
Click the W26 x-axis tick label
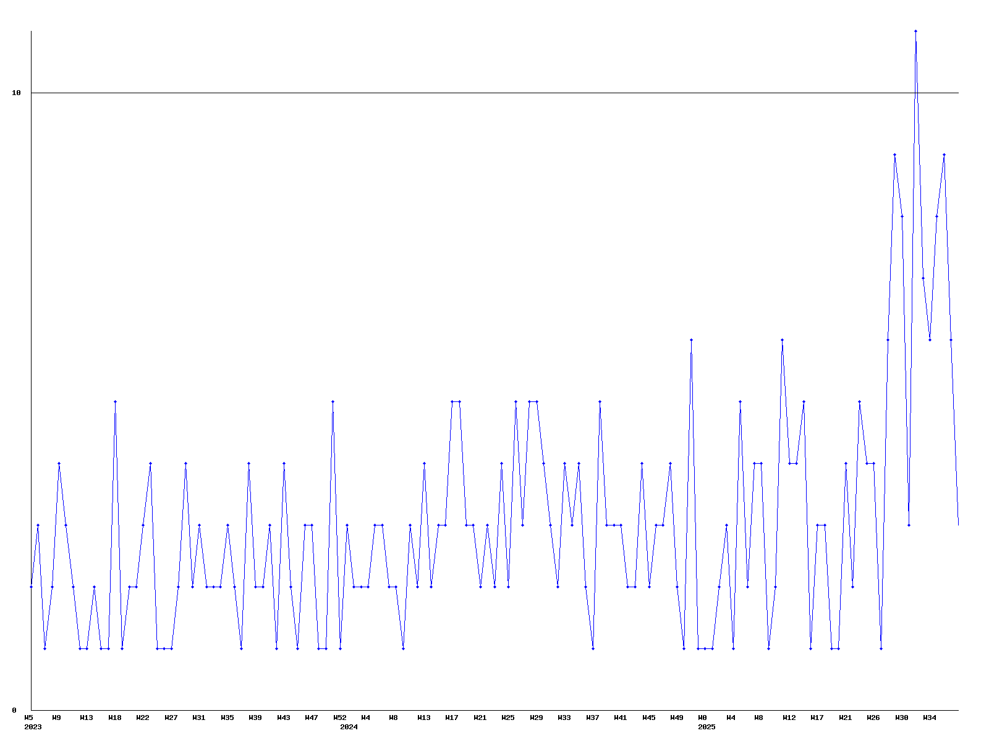pyautogui.click(x=873, y=718)
